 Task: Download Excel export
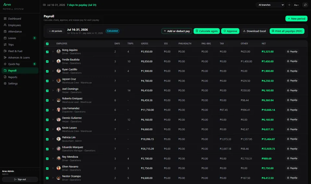pos(254,31)
